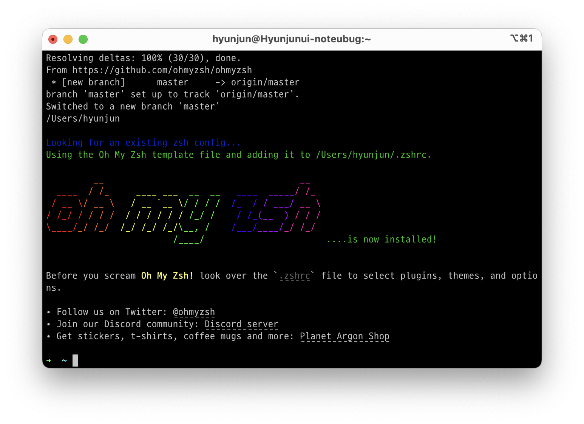Viewport: 584px width, 424px height.
Task: Click the underlined .zshrc file link
Action: coord(295,276)
